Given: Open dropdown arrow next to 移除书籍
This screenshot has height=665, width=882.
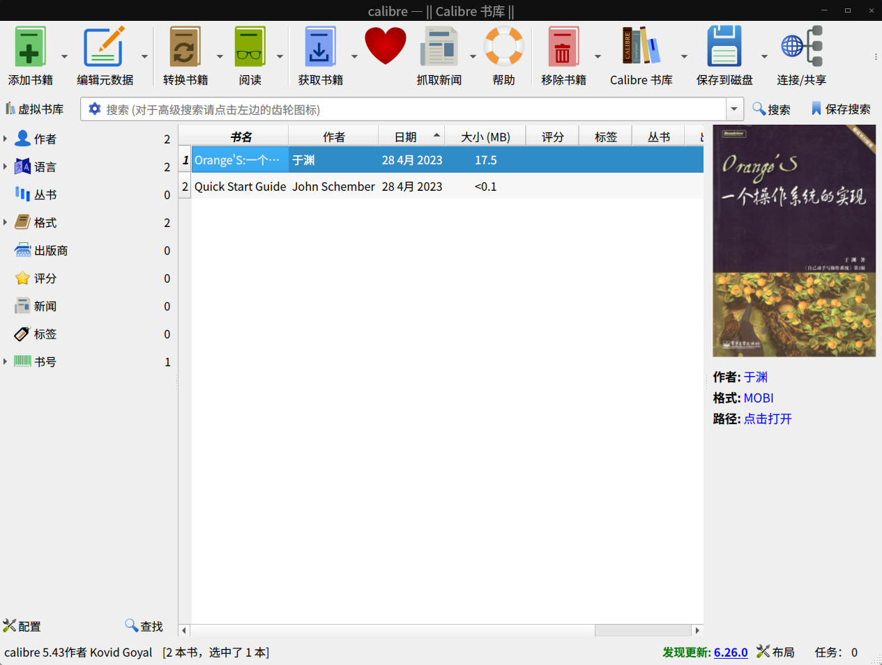Looking at the screenshot, I should [598, 56].
